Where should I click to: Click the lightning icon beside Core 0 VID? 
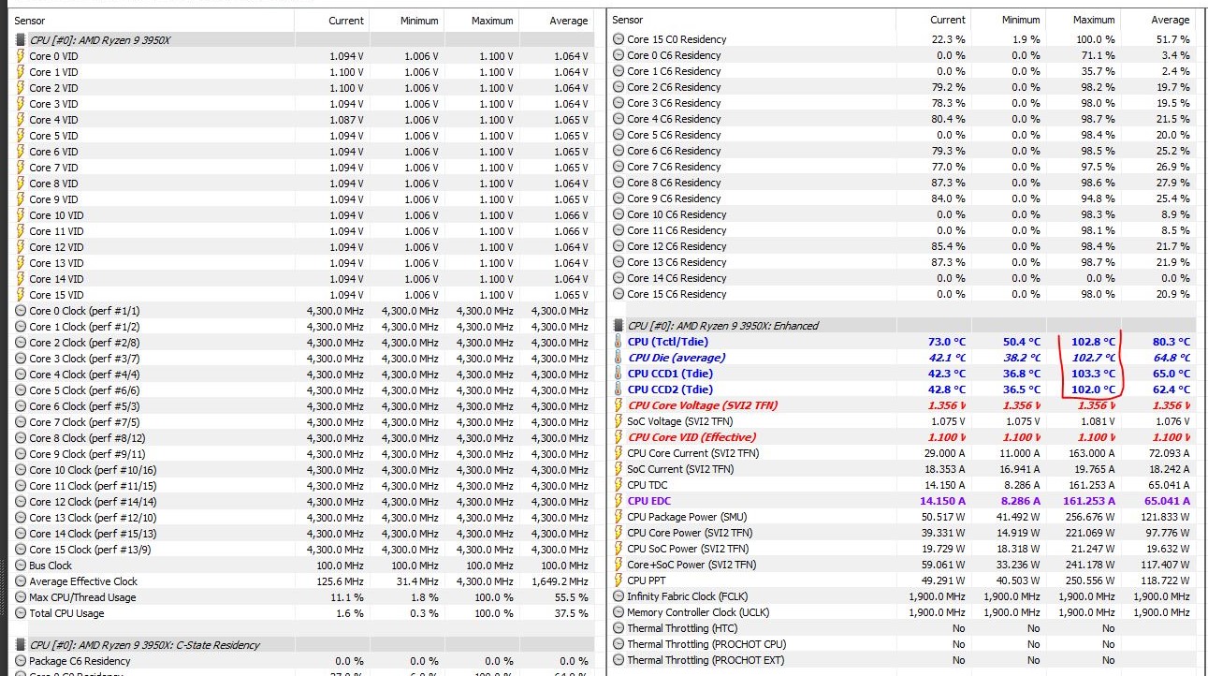coord(20,56)
